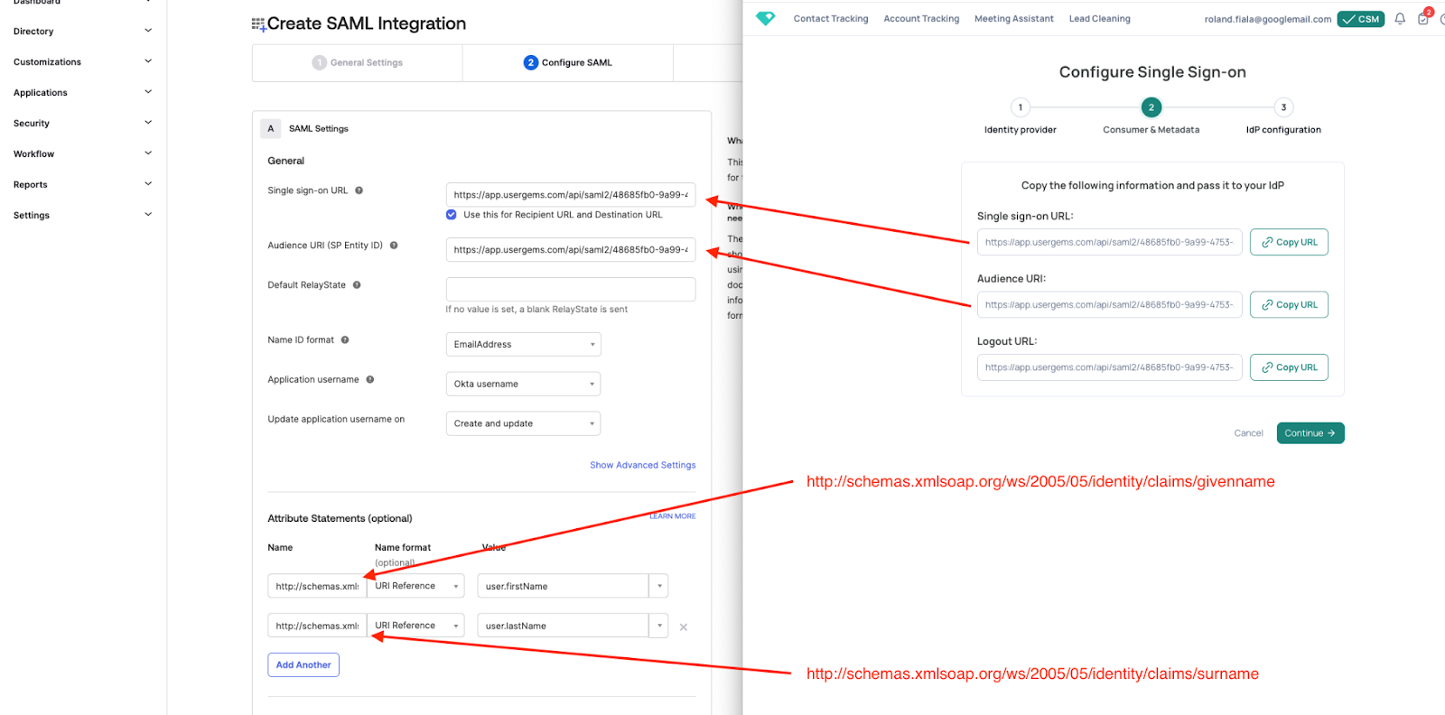Focus the Okta Single sign-on URL field
This screenshot has width=1445, height=715.
pos(571,195)
